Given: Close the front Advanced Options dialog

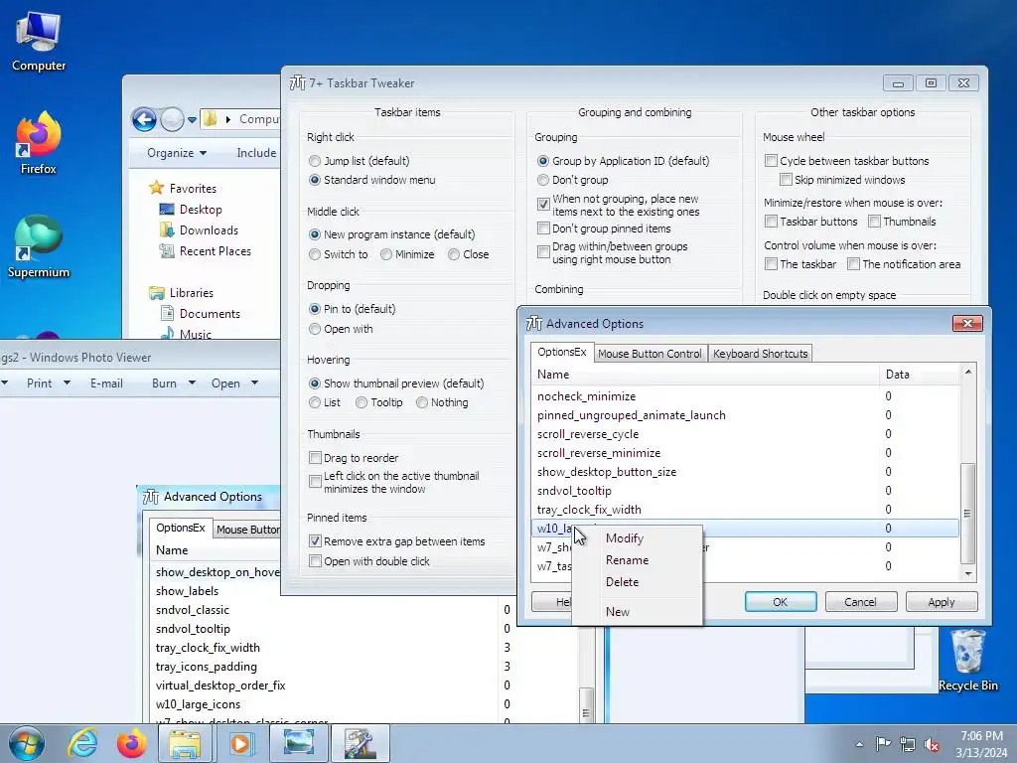Looking at the screenshot, I should tap(967, 323).
